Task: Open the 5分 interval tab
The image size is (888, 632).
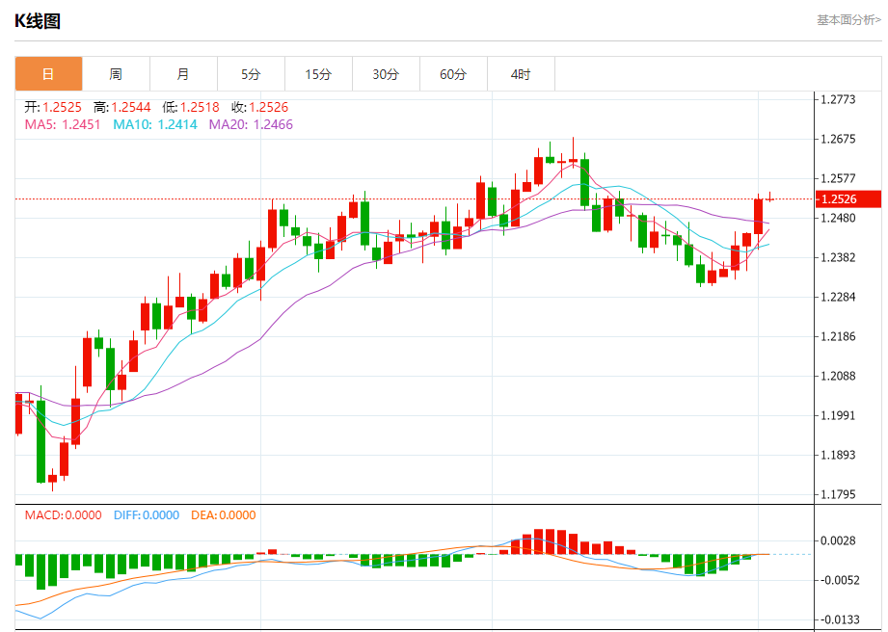Action: click(251, 74)
